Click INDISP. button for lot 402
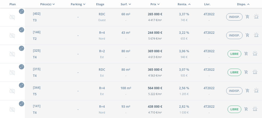 234,17
